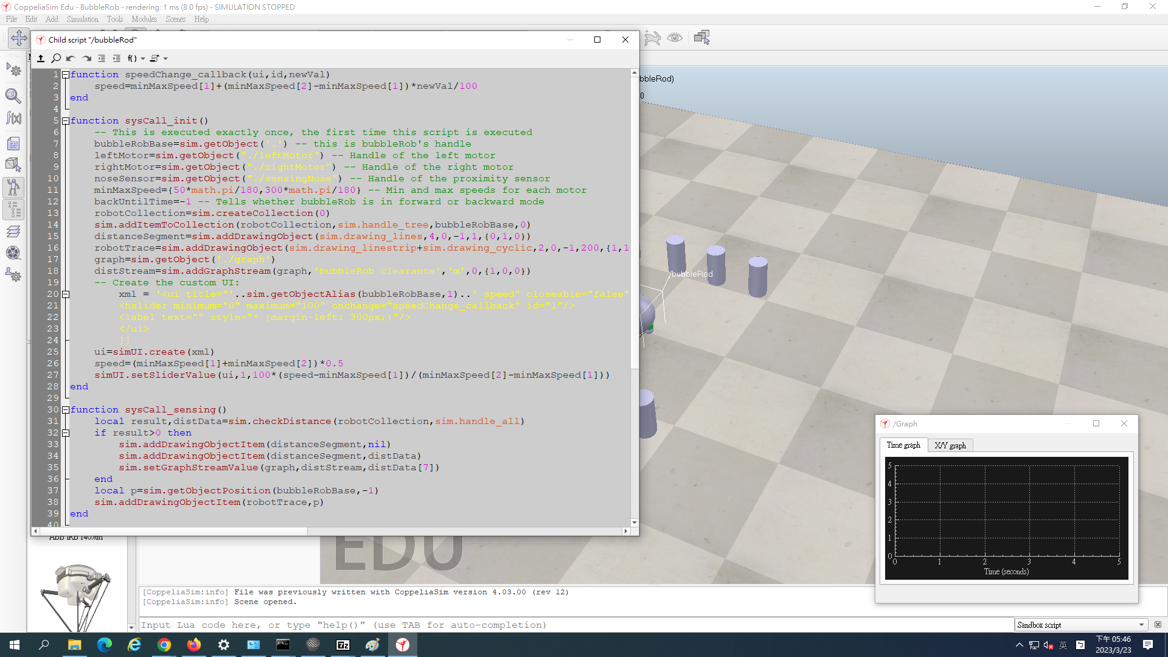Toggle the eye visibility icon in main toolbar
This screenshot has width=1168, height=657.
coord(675,38)
